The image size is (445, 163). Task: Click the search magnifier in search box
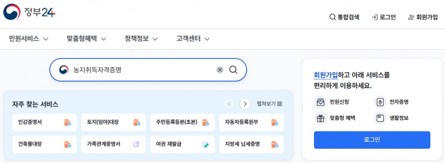[x=233, y=70]
